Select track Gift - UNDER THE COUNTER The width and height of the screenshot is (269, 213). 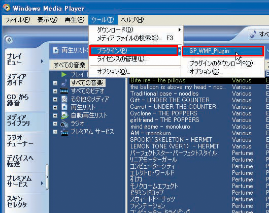click(x=170, y=100)
